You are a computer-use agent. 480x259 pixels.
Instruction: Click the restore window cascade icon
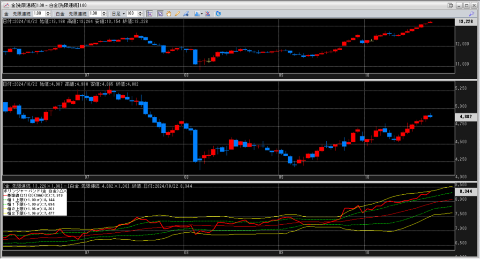(x=451, y=5)
